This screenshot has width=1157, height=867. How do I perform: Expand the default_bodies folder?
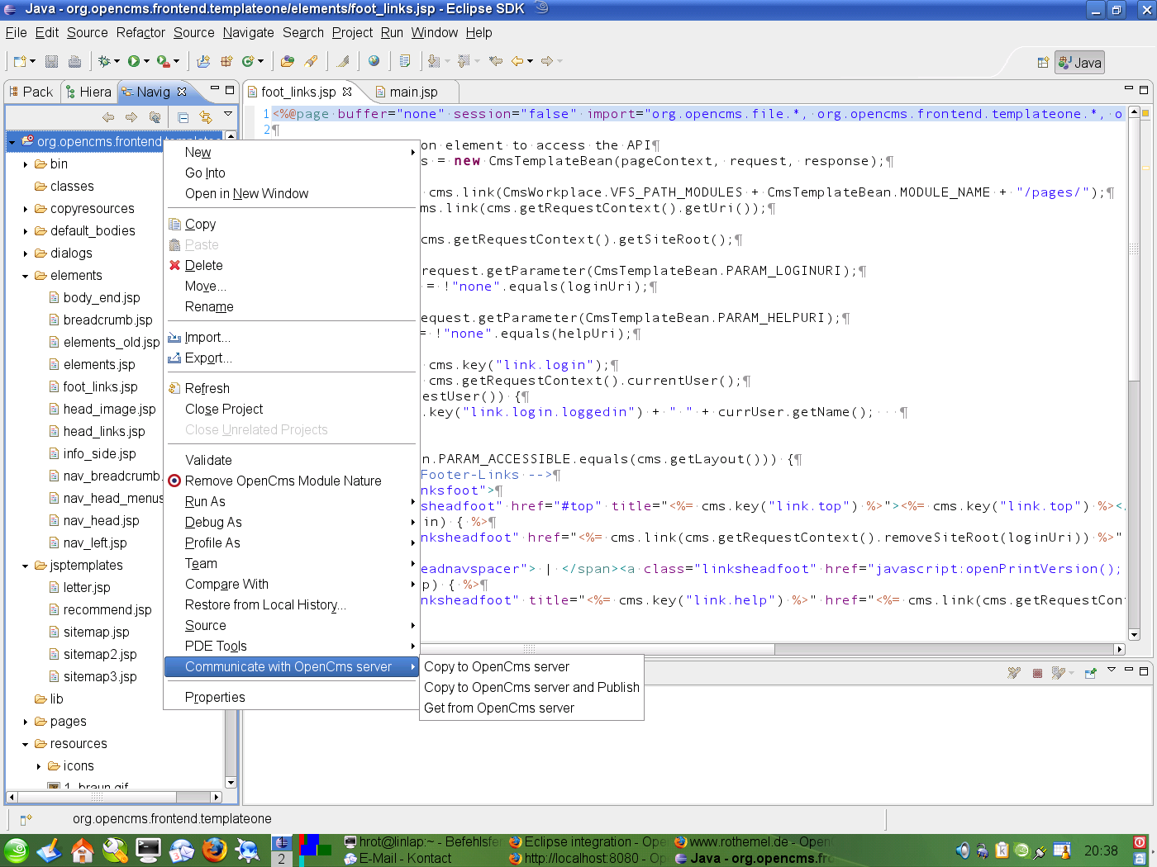point(26,231)
